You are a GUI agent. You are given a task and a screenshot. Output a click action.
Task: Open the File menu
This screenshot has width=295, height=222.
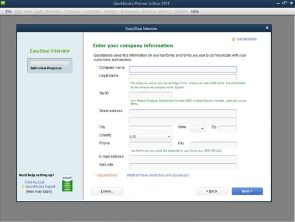point(8,12)
